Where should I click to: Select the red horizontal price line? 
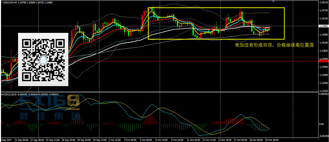pyautogui.click(x=197, y=61)
